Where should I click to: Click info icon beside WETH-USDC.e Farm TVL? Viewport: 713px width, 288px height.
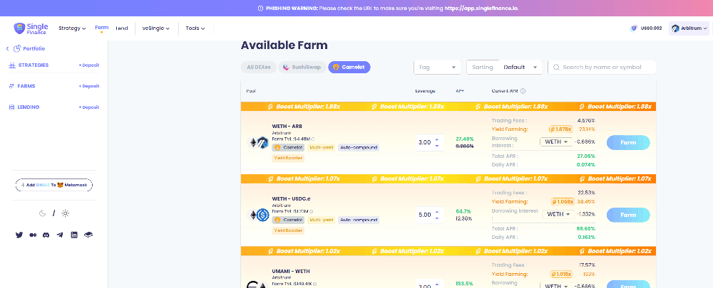(311, 211)
